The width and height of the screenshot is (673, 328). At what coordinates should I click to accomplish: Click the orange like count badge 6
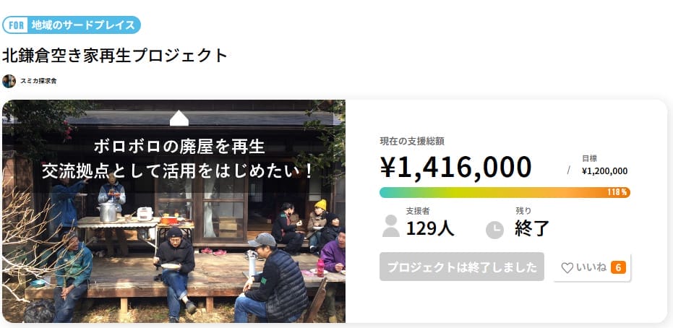[618, 267]
